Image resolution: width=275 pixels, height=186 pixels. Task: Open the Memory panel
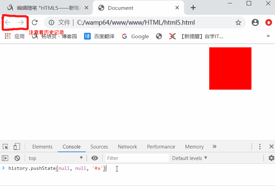tap(194, 147)
